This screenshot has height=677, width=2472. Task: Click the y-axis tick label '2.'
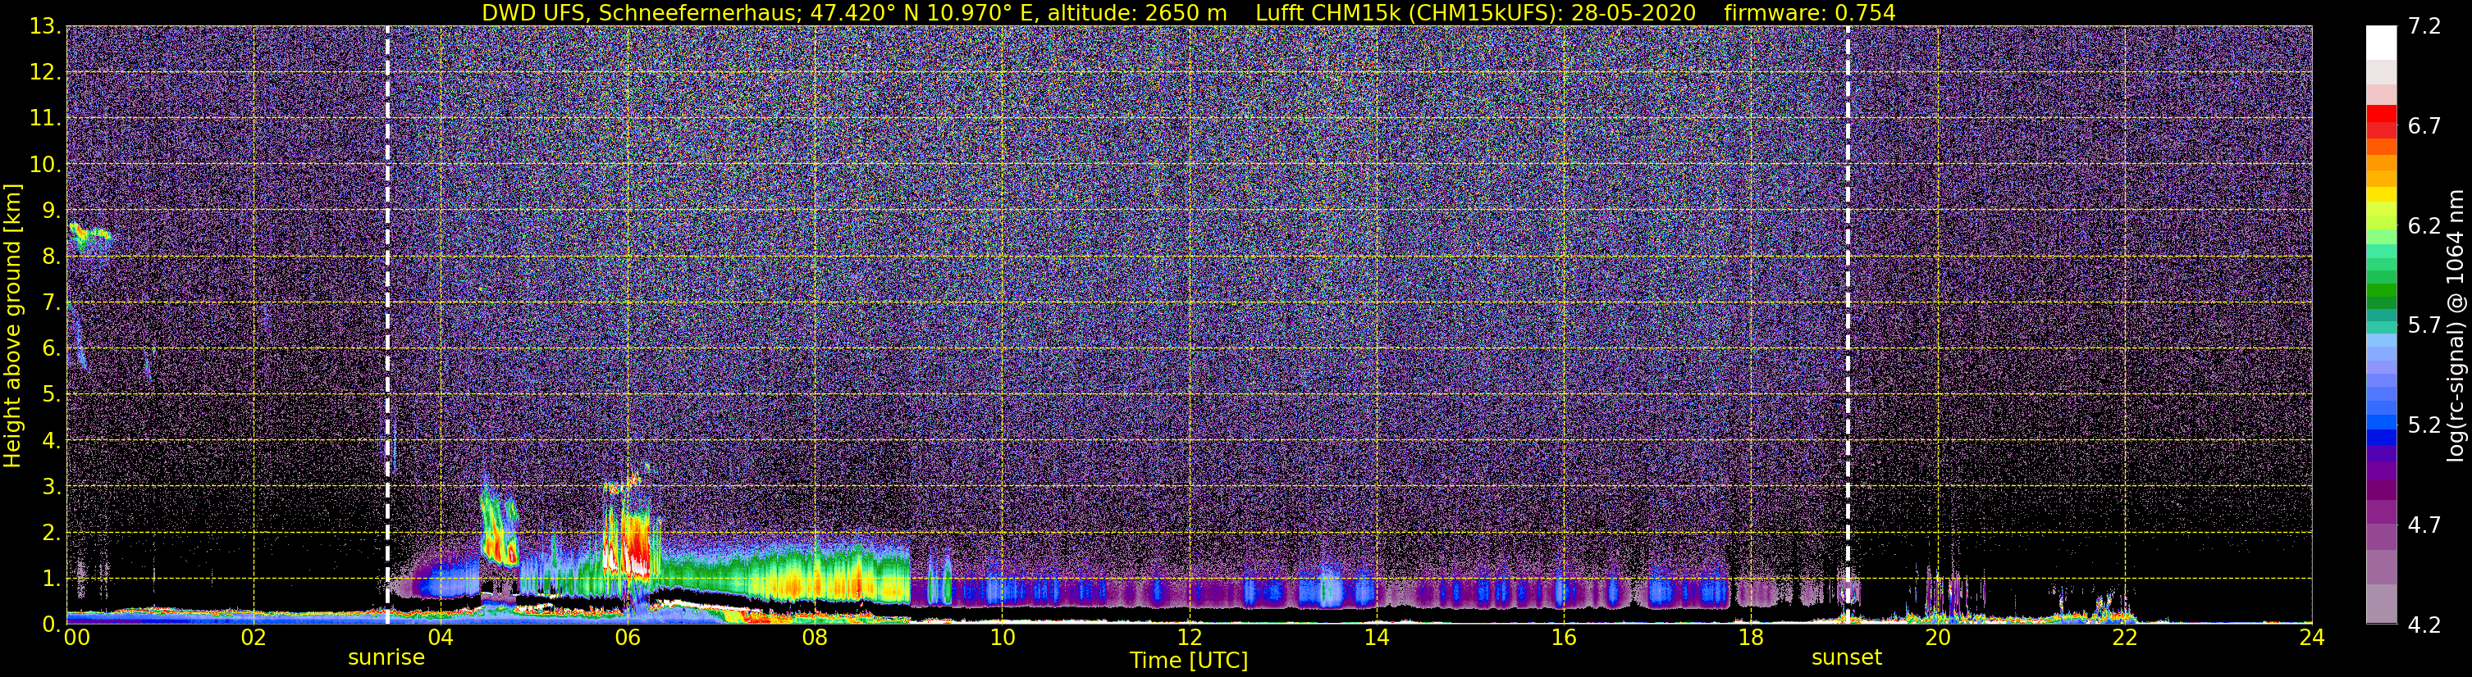coord(52,532)
